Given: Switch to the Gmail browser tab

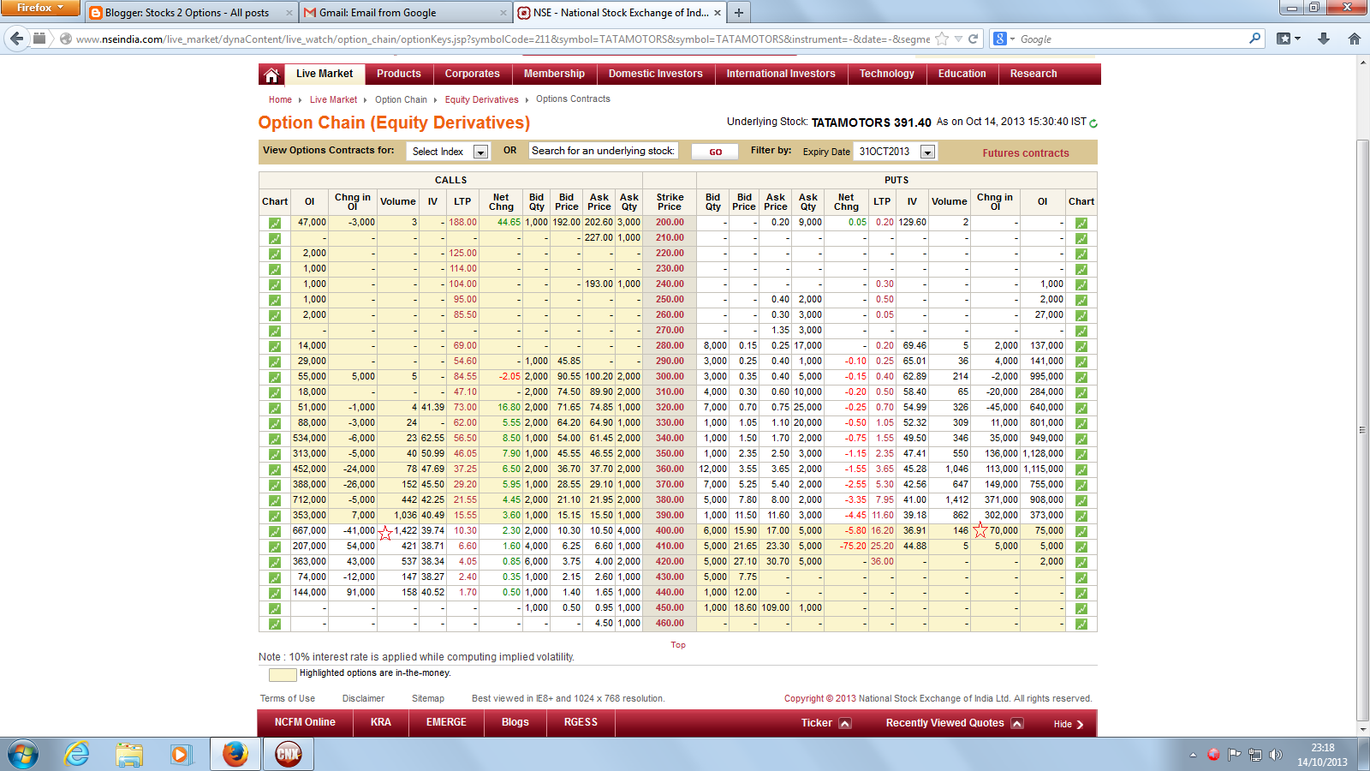Looking at the screenshot, I should [x=404, y=13].
